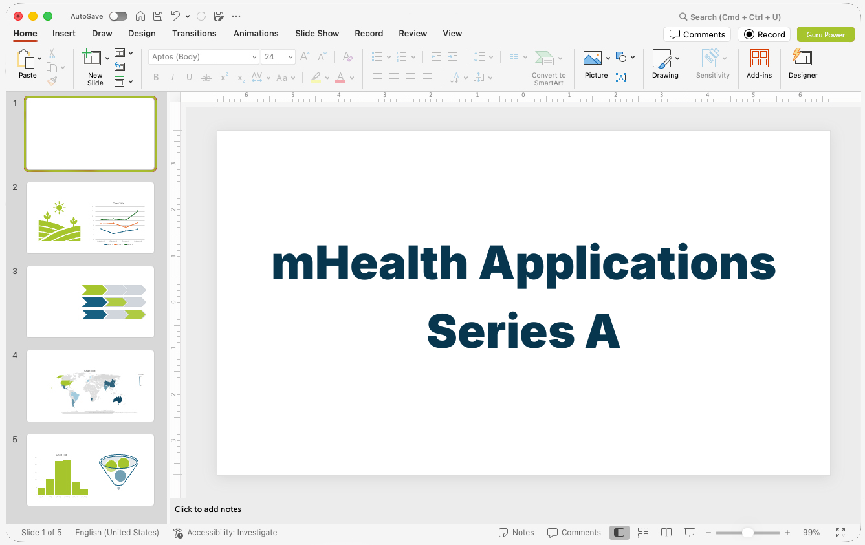This screenshot has height=545, width=865.
Task: Toggle Italic formatting
Action: coord(173,78)
